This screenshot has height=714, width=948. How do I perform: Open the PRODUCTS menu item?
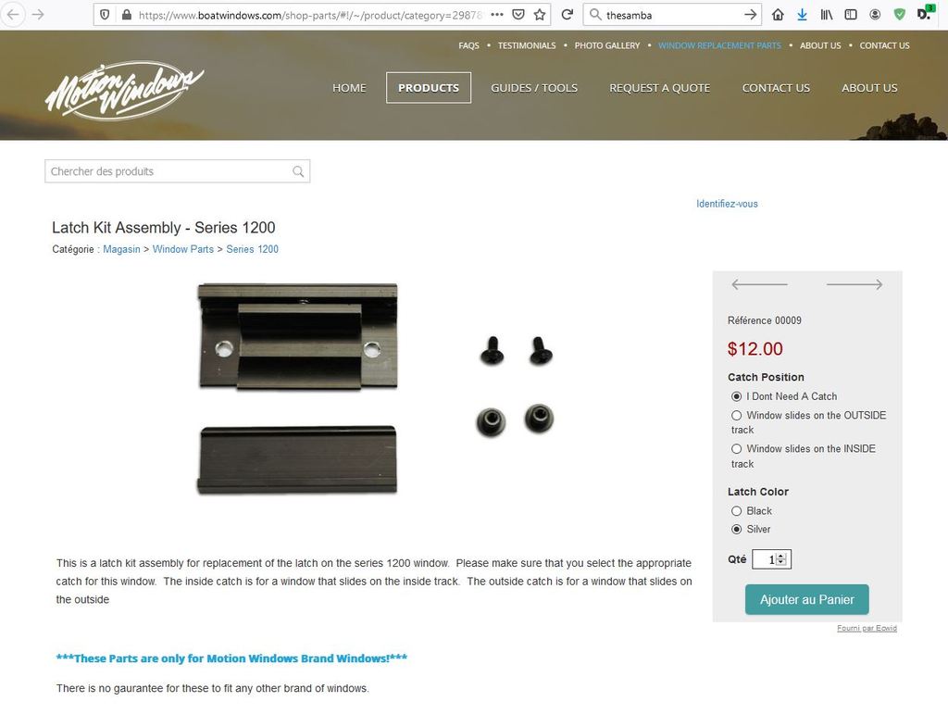(x=429, y=88)
